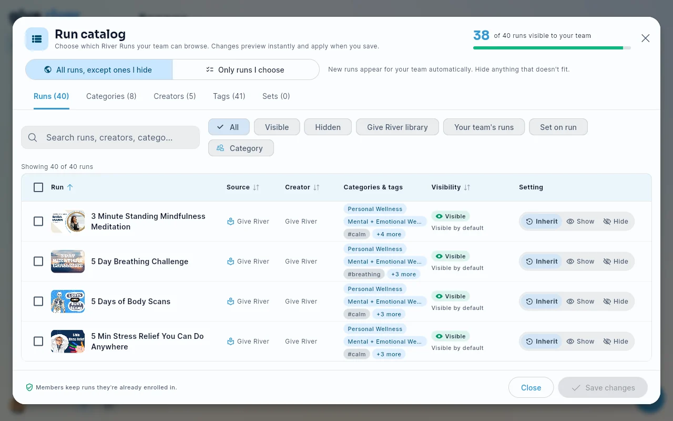The image size is (673, 421).
Task: Sort table by Source column
Action: tap(243, 187)
